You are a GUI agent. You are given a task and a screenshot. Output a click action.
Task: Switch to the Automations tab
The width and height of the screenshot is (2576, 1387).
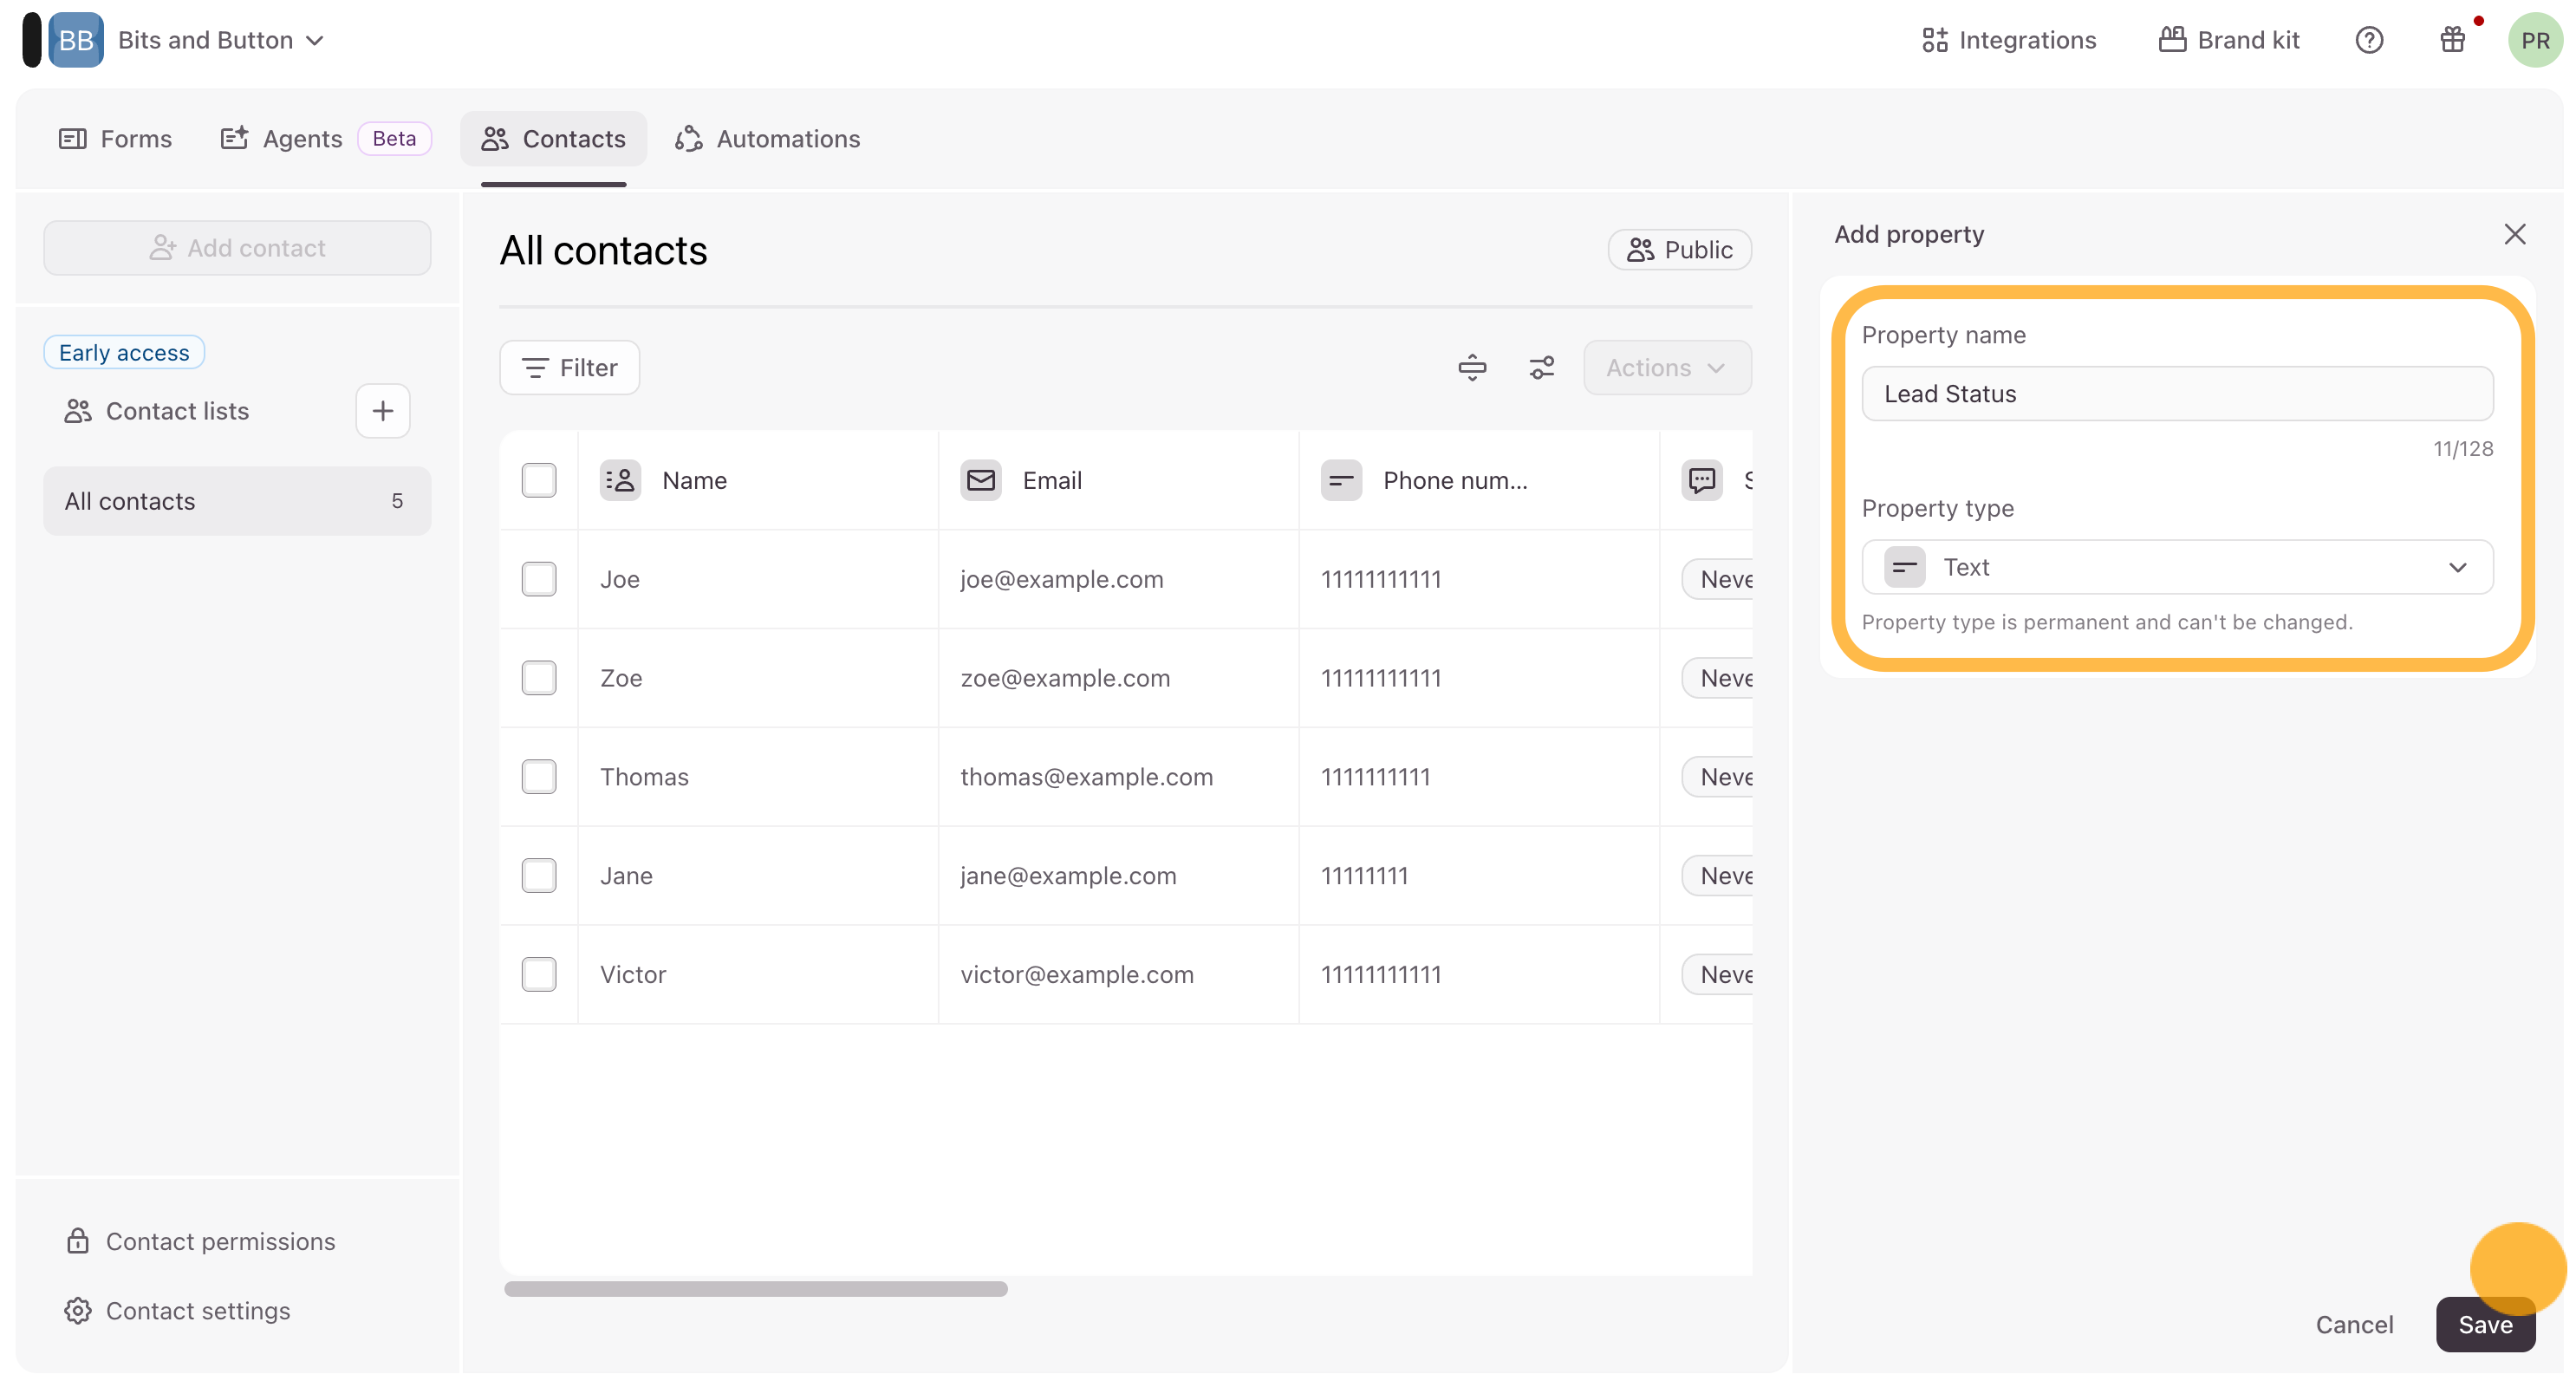click(767, 139)
